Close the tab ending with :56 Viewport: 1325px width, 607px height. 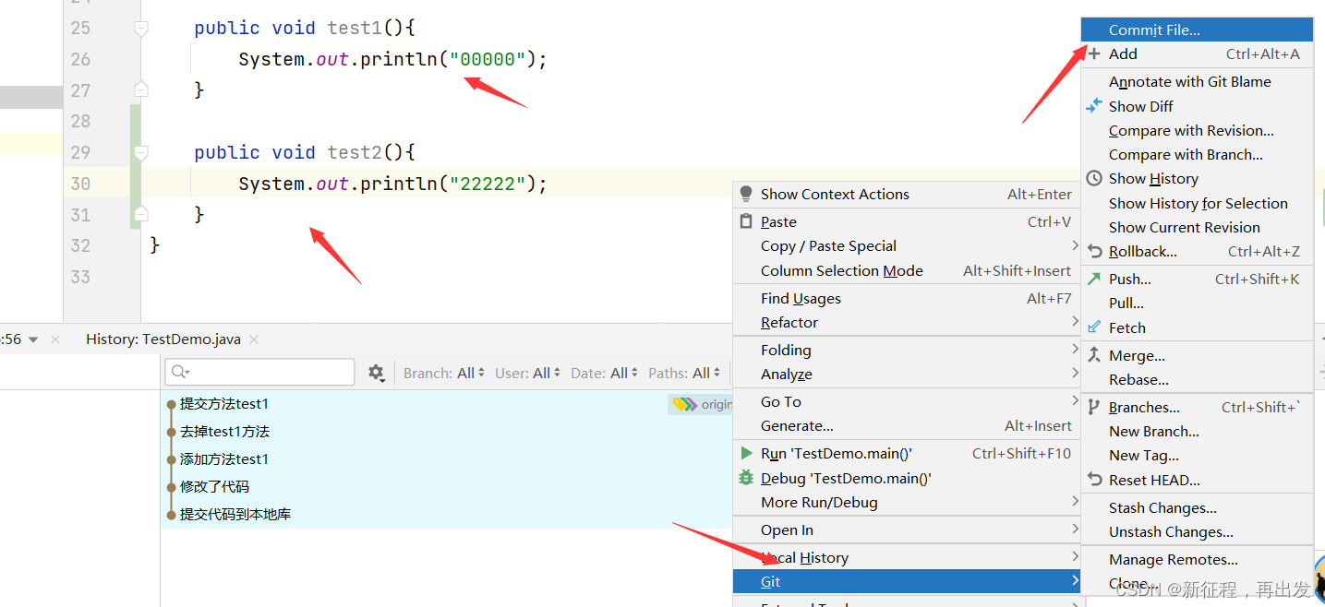coord(54,339)
